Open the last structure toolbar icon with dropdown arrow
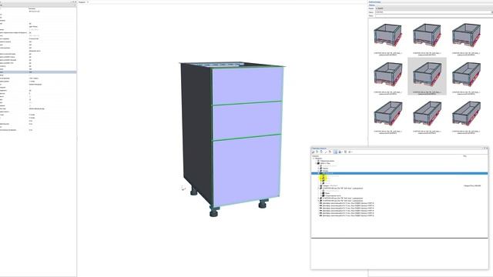Screen dimensions: 493x277 click(350, 152)
